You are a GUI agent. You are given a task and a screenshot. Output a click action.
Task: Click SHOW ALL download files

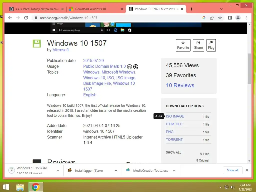173,152
